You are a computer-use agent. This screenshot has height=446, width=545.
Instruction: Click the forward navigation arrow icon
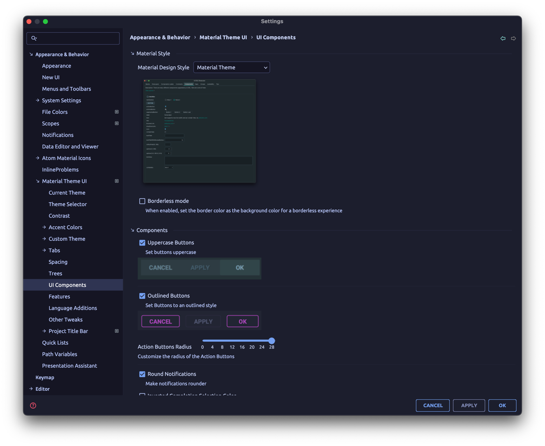[513, 38]
